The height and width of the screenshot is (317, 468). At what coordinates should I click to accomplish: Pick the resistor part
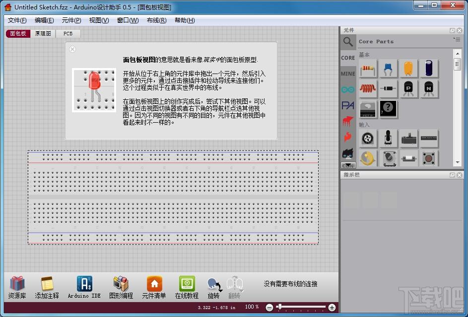[368, 69]
